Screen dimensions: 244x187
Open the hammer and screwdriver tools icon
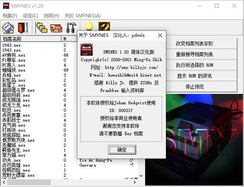(72, 28)
